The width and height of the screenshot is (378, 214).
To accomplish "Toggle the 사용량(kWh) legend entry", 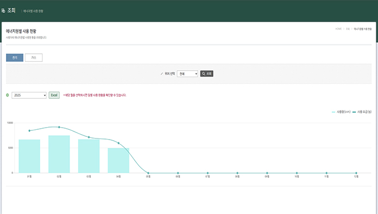I will (x=341, y=112).
